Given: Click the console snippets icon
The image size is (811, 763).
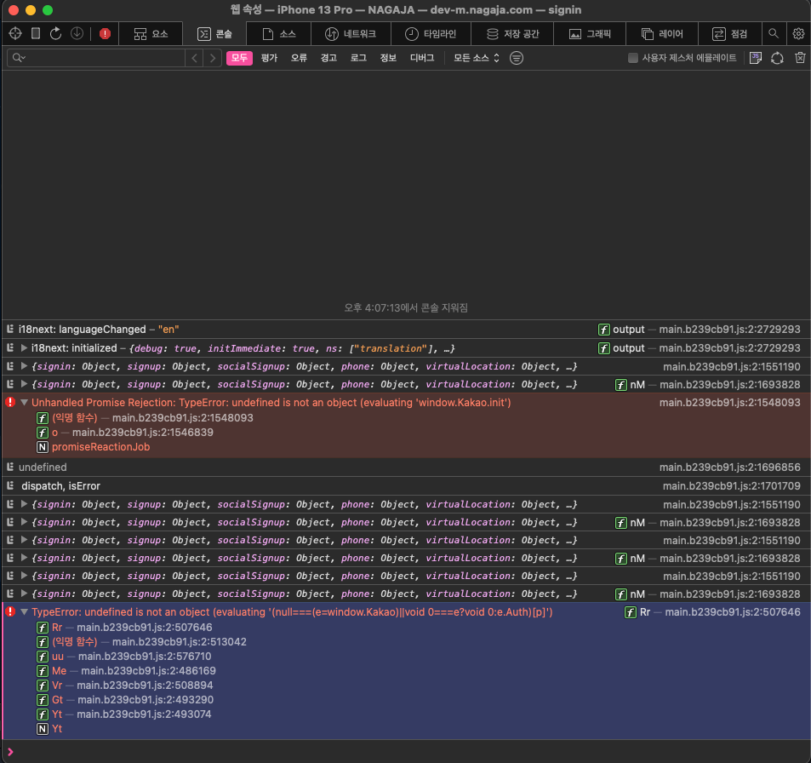Looking at the screenshot, I should (x=755, y=58).
